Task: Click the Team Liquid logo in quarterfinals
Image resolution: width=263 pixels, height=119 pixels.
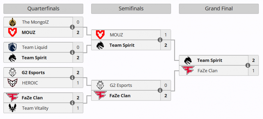Action: pos(12,47)
